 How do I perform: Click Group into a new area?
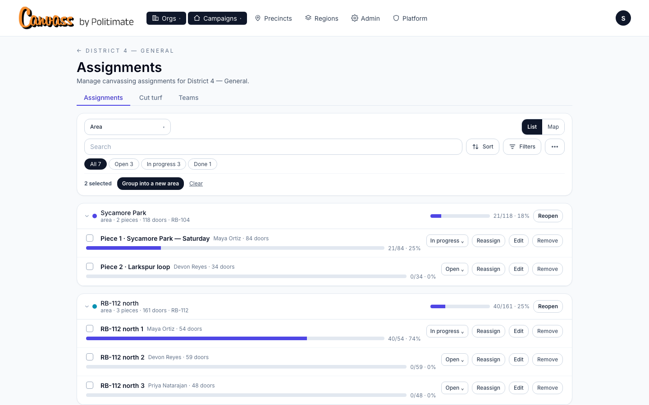click(x=151, y=184)
